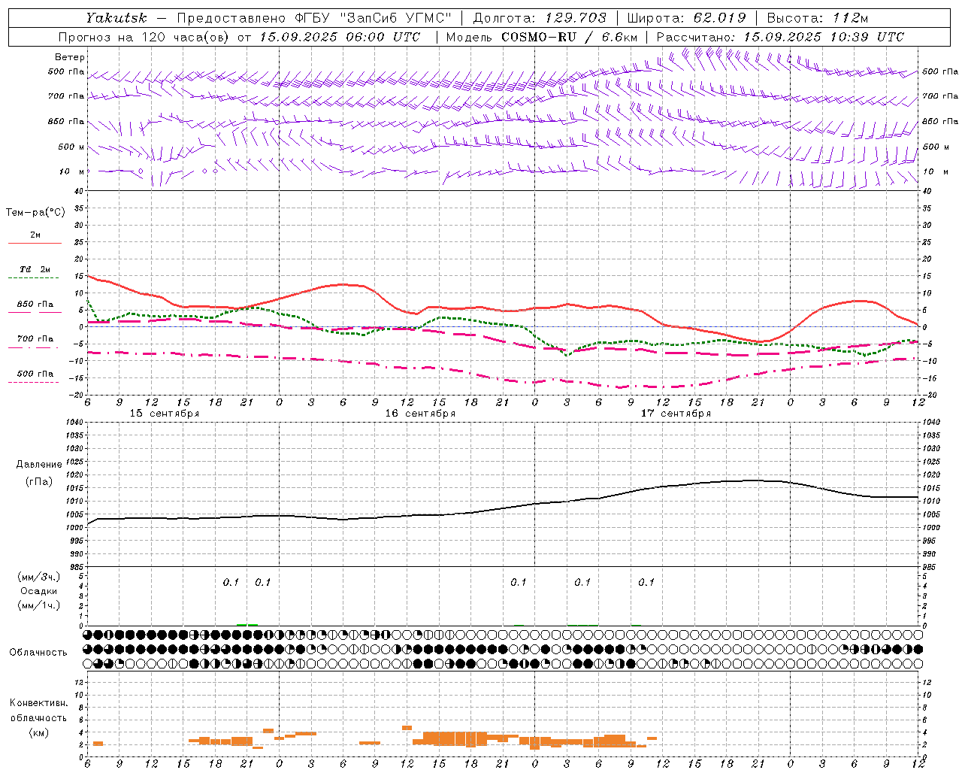Click the Yakutsk station title
Screen dimensions: 962x770
point(116,18)
